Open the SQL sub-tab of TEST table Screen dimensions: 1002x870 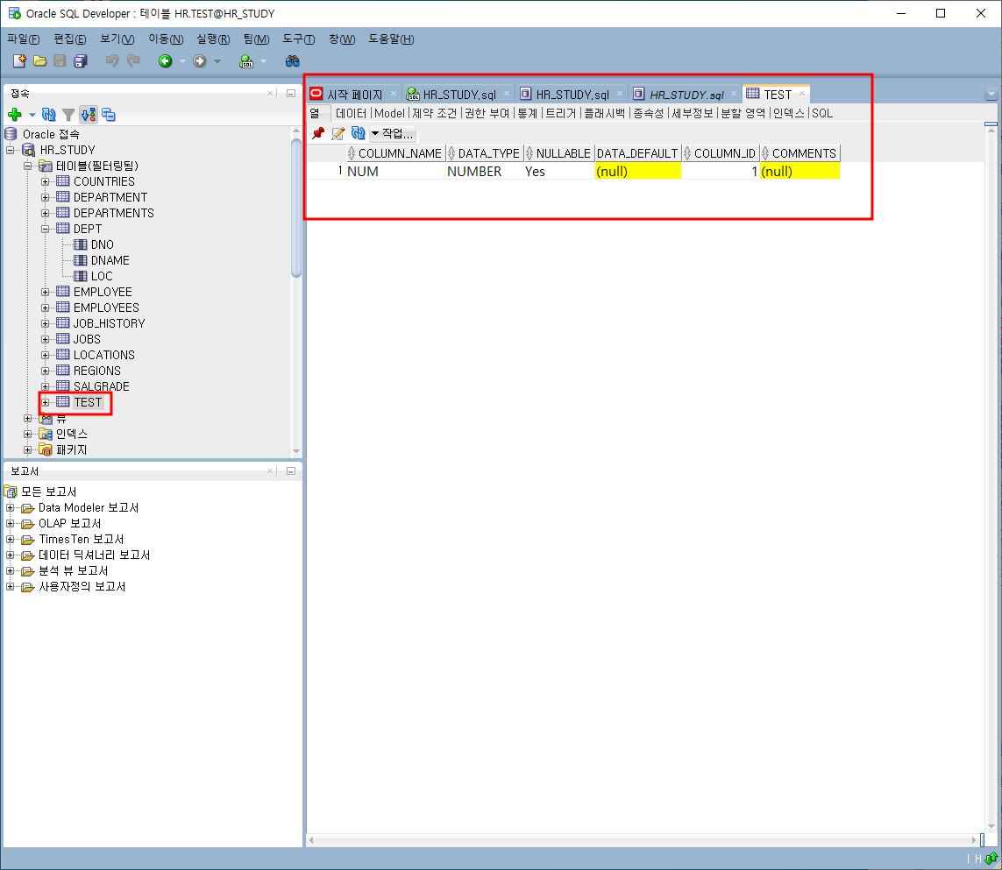tap(821, 113)
